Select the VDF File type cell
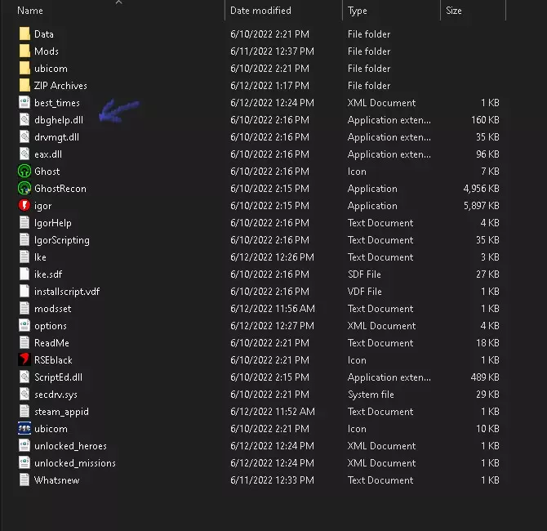Viewport: 547px width, 531px height. pyautogui.click(x=365, y=292)
